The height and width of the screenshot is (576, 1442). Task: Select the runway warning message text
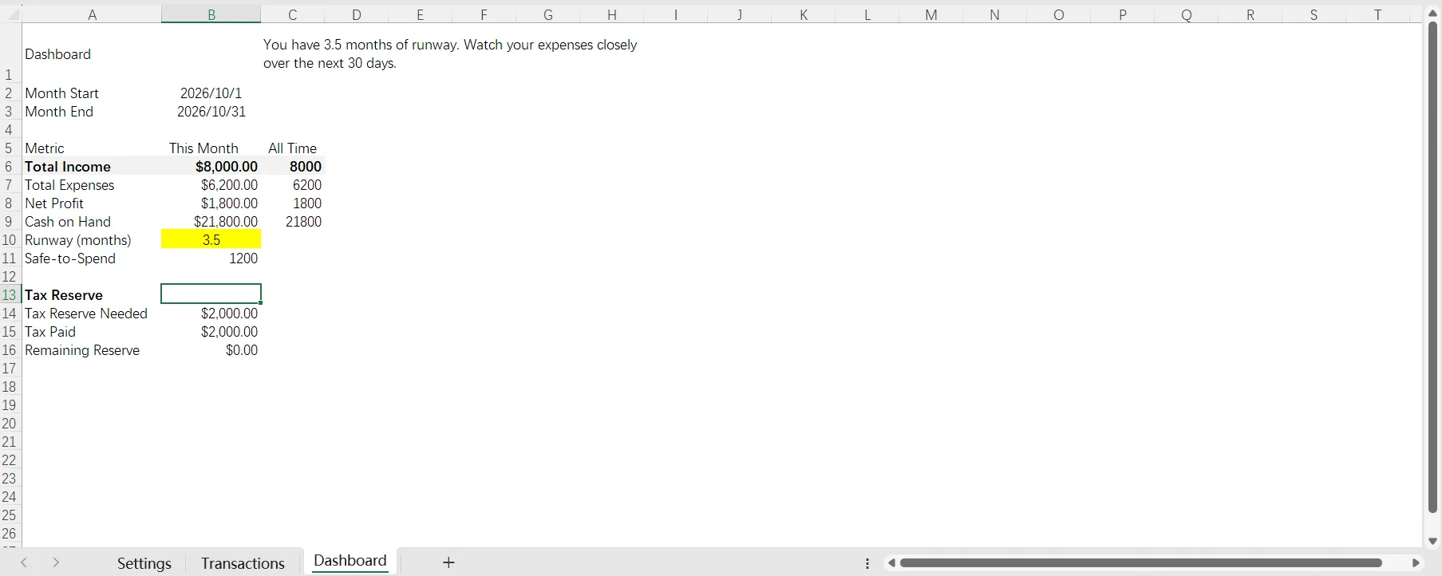[x=450, y=54]
